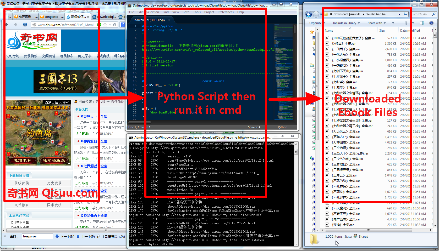Click the 奇书网 site logo

tap(33, 40)
